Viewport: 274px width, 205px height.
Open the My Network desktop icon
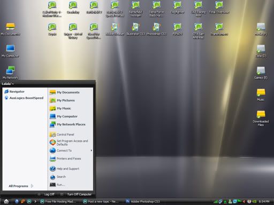click(x=10, y=73)
